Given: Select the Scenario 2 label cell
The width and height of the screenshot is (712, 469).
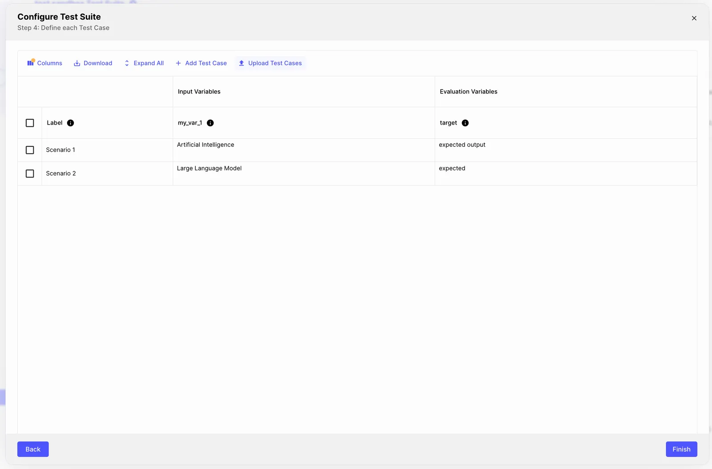Looking at the screenshot, I should pyautogui.click(x=107, y=174).
